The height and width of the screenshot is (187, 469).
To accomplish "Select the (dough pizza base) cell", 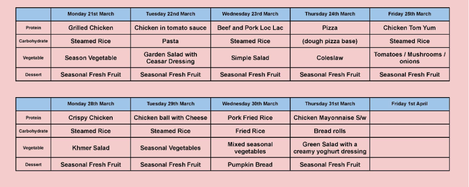I will tap(330, 41).
